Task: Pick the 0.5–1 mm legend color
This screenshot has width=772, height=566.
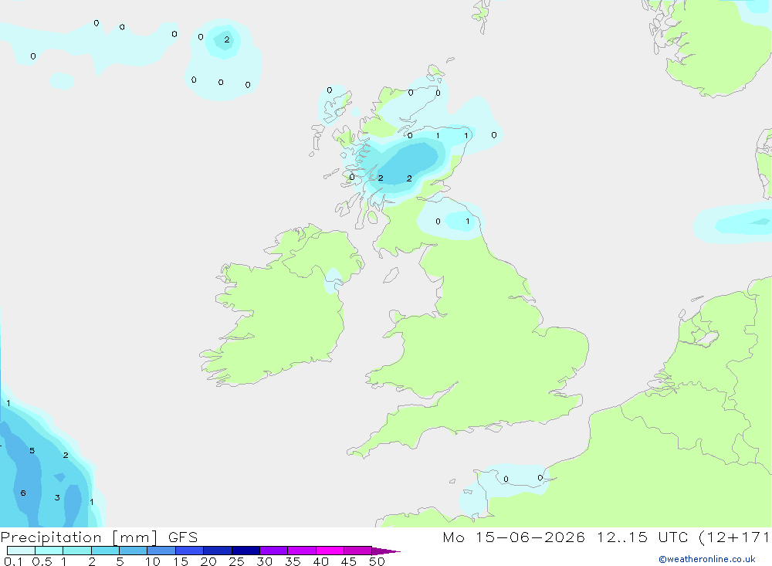Action: tap(49, 551)
